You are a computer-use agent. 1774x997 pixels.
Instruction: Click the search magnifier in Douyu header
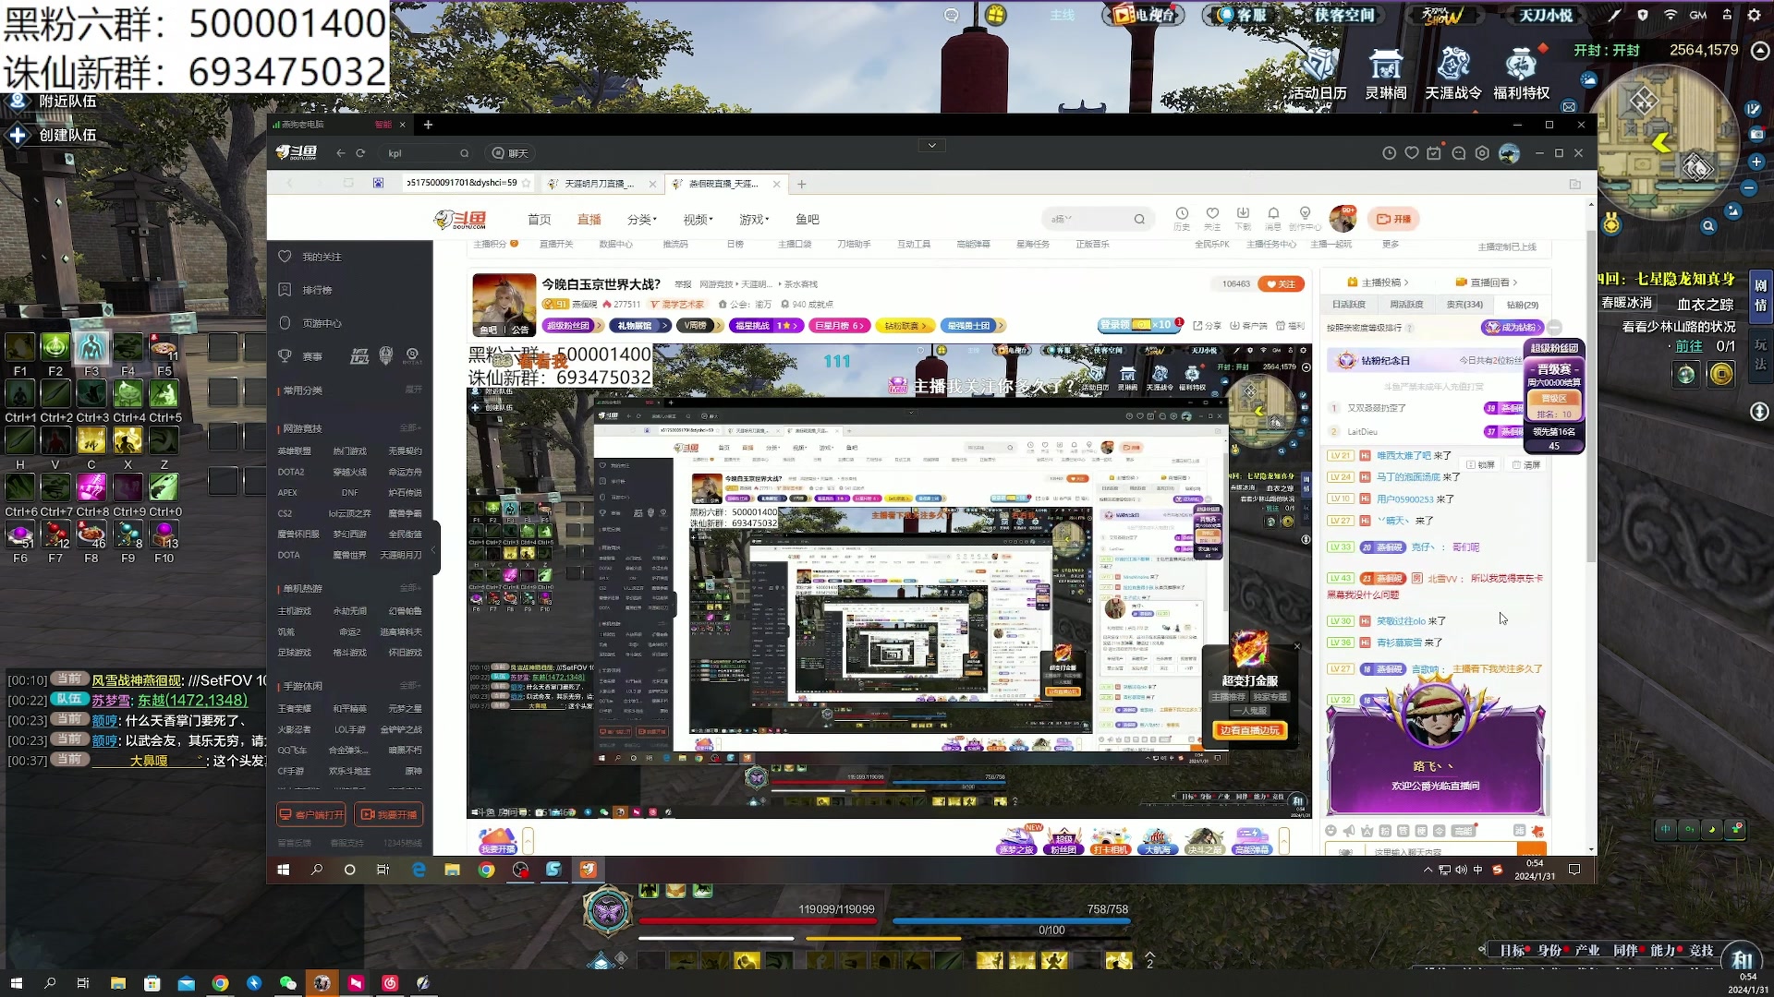click(1139, 220)
